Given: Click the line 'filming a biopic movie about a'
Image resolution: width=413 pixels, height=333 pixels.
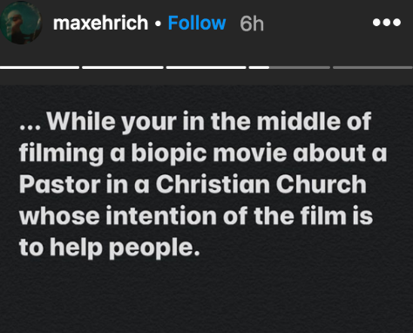Looking at the screenshot, I should tap(203, 153).
